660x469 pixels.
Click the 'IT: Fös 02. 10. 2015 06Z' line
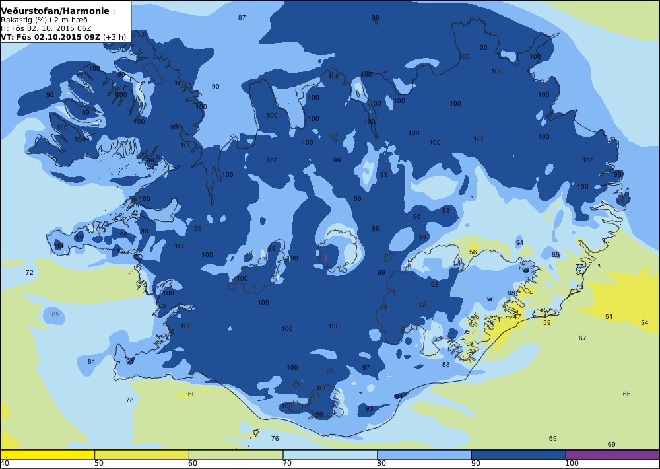pyautogui.click(x=46, y=28)
